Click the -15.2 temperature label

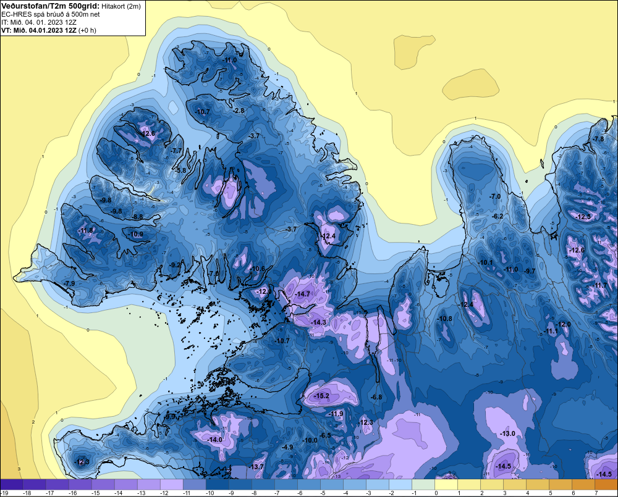point(321,395)
